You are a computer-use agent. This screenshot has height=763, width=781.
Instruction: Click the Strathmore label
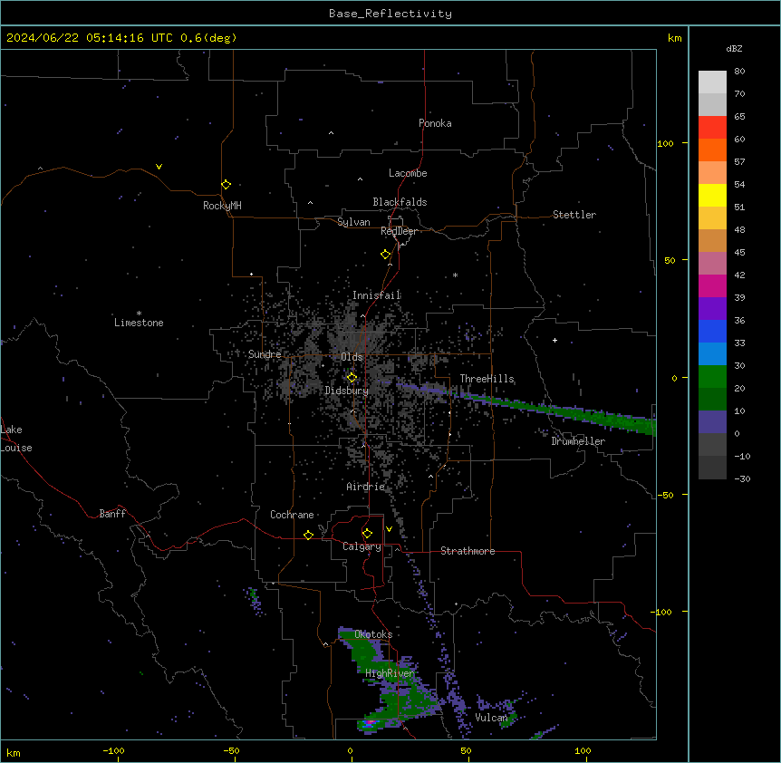(468, 551)
